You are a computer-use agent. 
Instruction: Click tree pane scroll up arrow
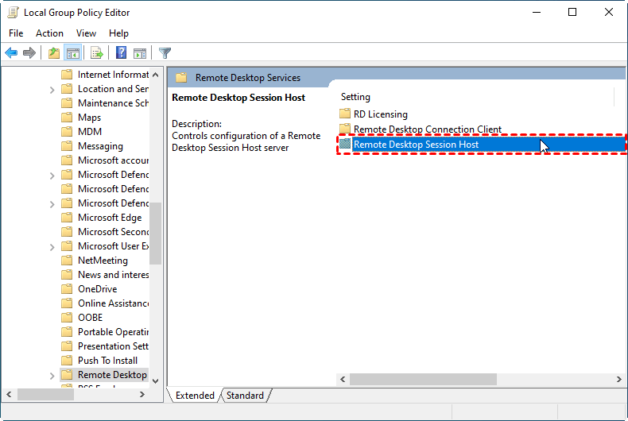[x=155, y=75]
